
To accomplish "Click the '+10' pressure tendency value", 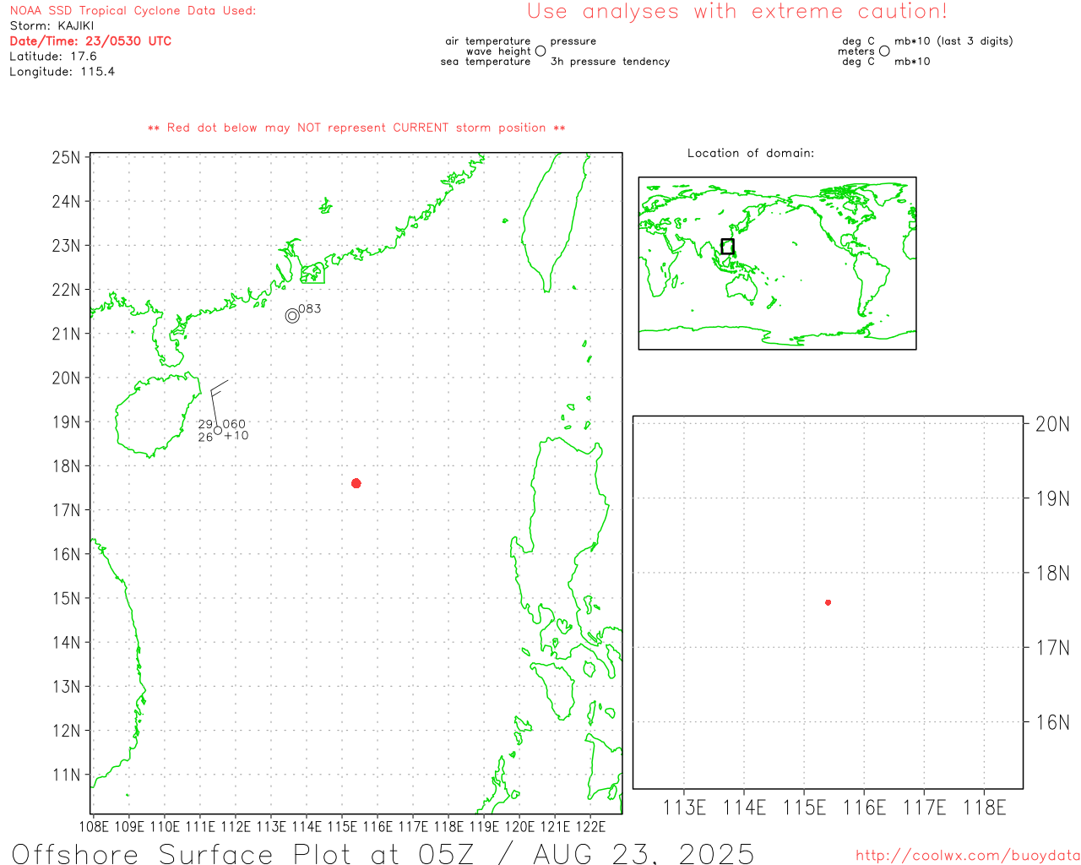I will [236, 436].
